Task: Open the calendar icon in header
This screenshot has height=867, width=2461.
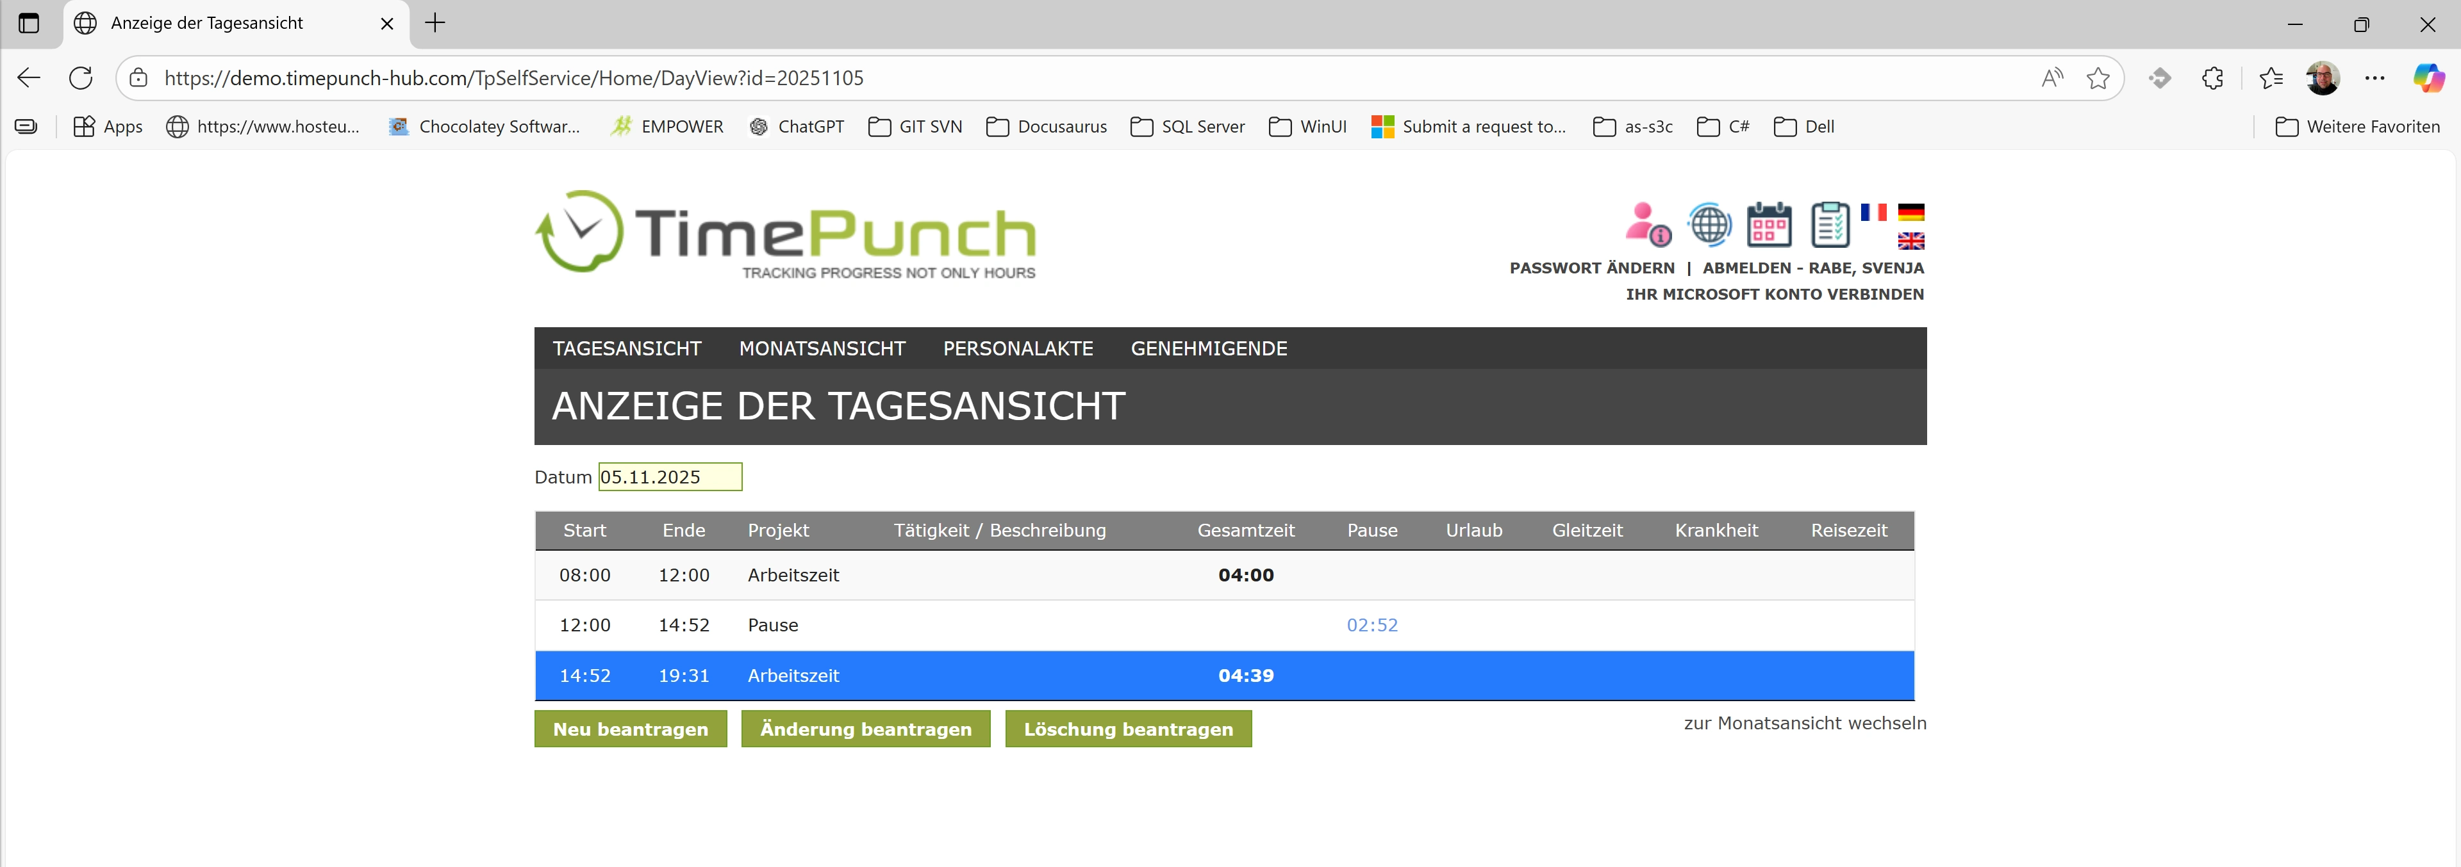Action: (1768, 225)
